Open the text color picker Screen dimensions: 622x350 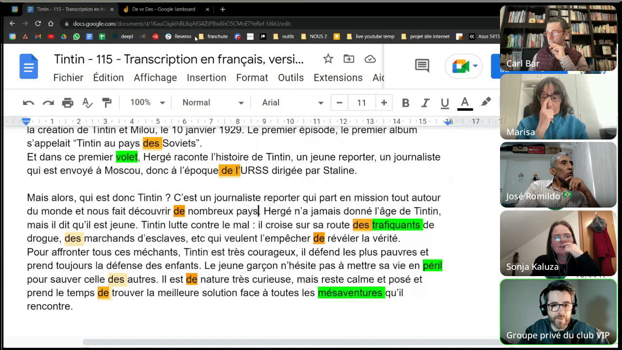pyautogui.click(x=465, y=103)
